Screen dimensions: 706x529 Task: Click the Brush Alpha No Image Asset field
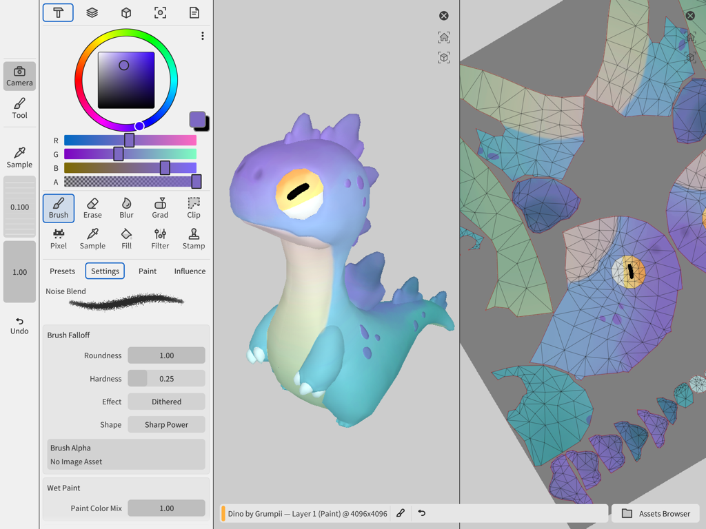click(125, 455)
